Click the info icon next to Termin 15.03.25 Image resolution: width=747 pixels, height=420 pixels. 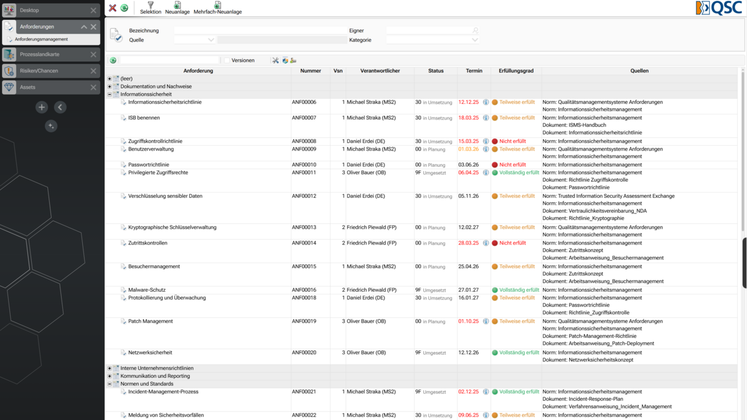coord(486,141)
